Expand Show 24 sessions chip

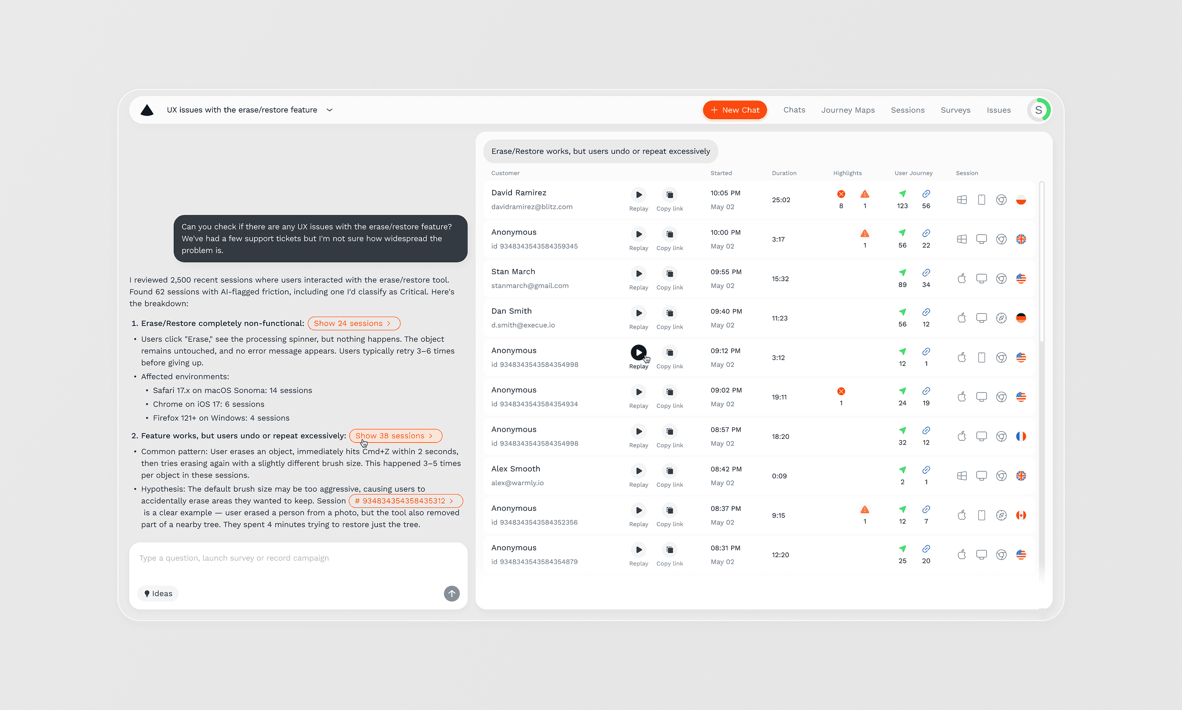click(x=353, y=323)
